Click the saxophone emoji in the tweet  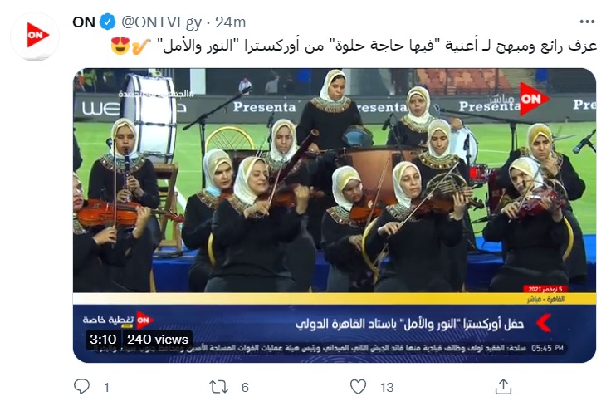coord(140,46)
